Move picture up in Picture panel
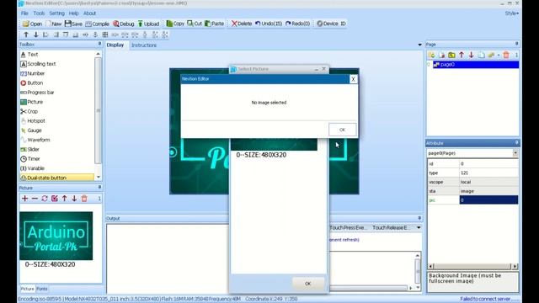Screen dimensions: 539x303 [64, 199]
